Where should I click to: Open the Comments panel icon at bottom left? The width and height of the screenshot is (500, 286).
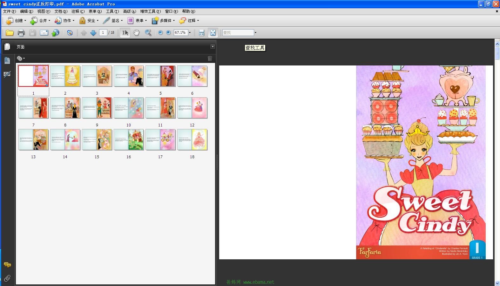coord(7,265)
